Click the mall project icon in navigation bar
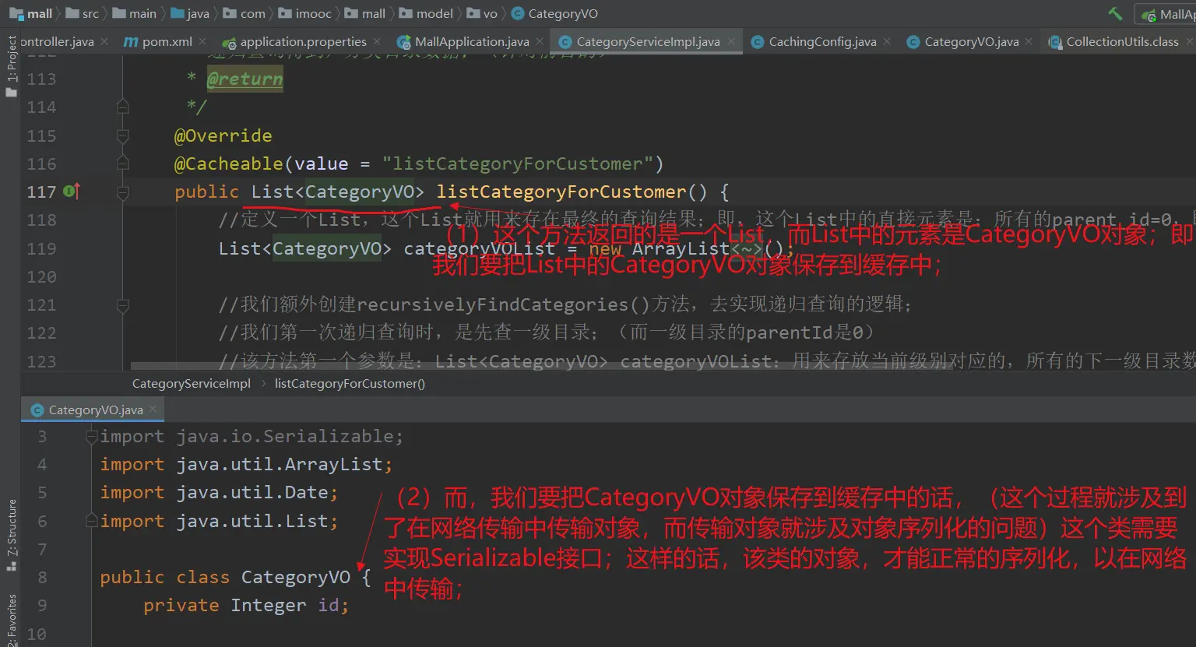Image resolution: width=1196 pixels, height=647 pixels. click(x=16, y=13)
